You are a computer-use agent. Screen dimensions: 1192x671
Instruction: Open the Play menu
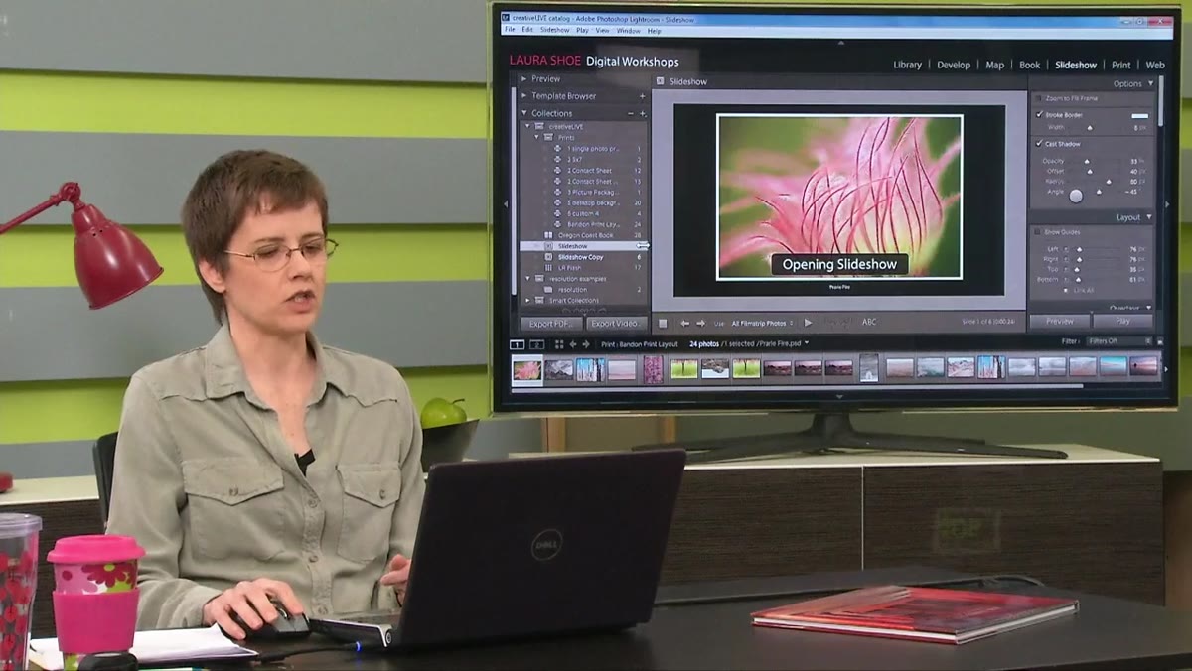click(x=582, y=31)
